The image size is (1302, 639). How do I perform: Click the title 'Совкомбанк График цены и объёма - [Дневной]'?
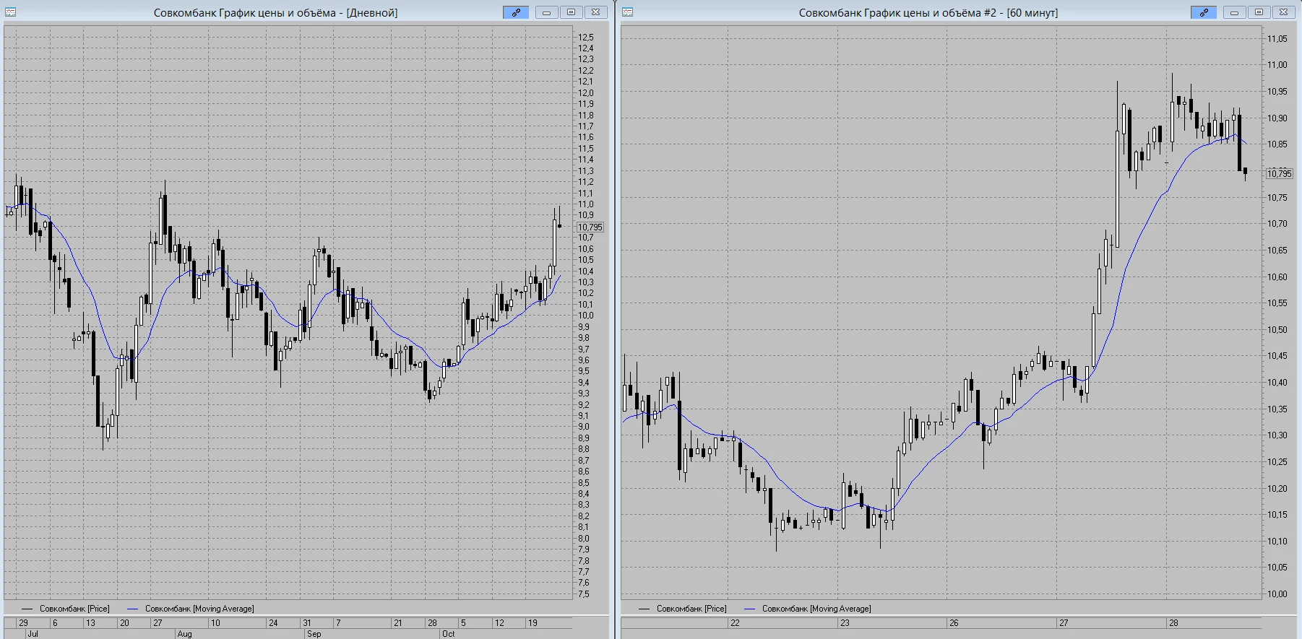(x=275, y=12)
